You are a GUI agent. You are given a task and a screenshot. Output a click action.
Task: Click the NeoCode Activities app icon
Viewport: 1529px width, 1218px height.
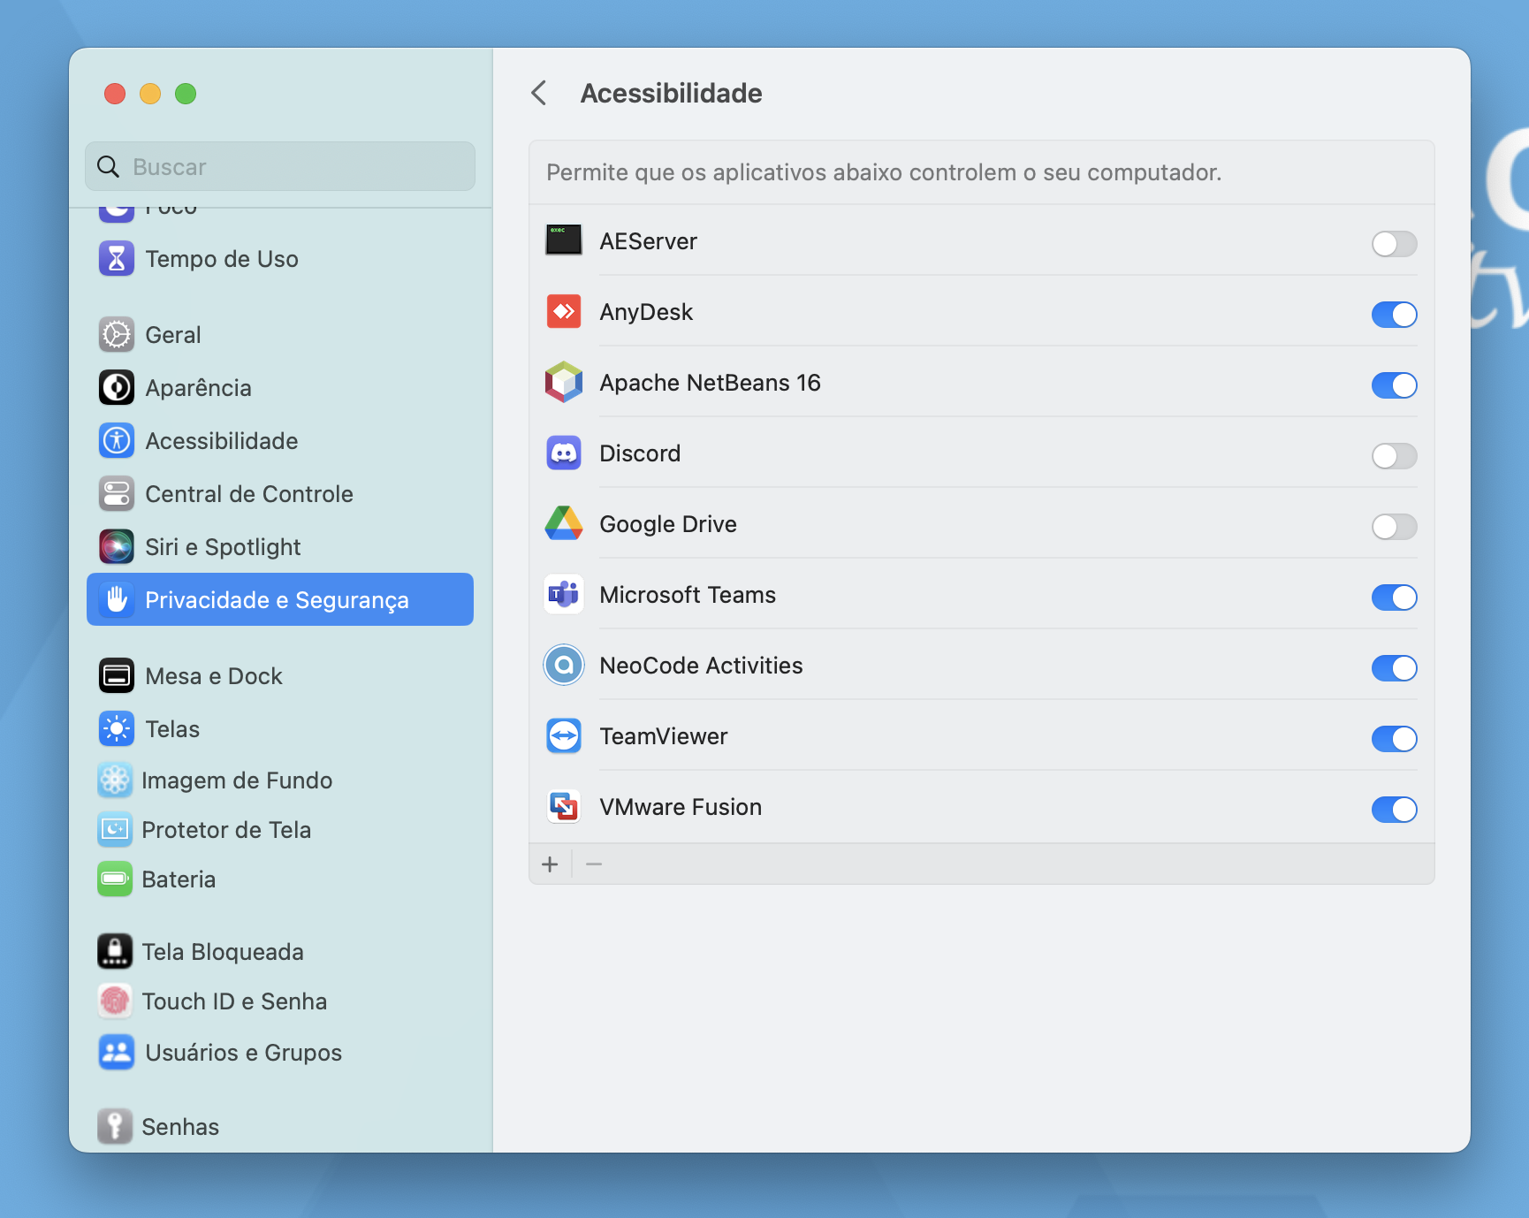[564, 665]
